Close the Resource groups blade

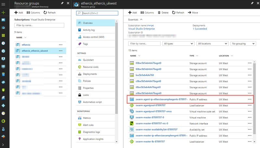68,3
